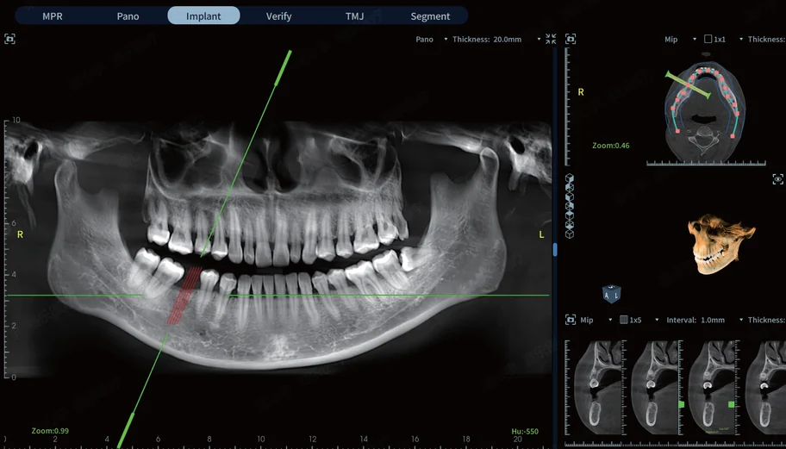Expand the 1x1 layout dropdown arrow
This screenshot has height=449, width=786.
point(741,39)
